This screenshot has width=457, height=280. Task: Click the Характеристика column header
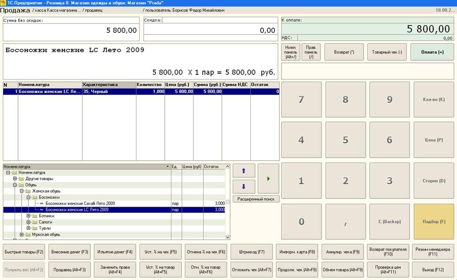coord(109,85)
